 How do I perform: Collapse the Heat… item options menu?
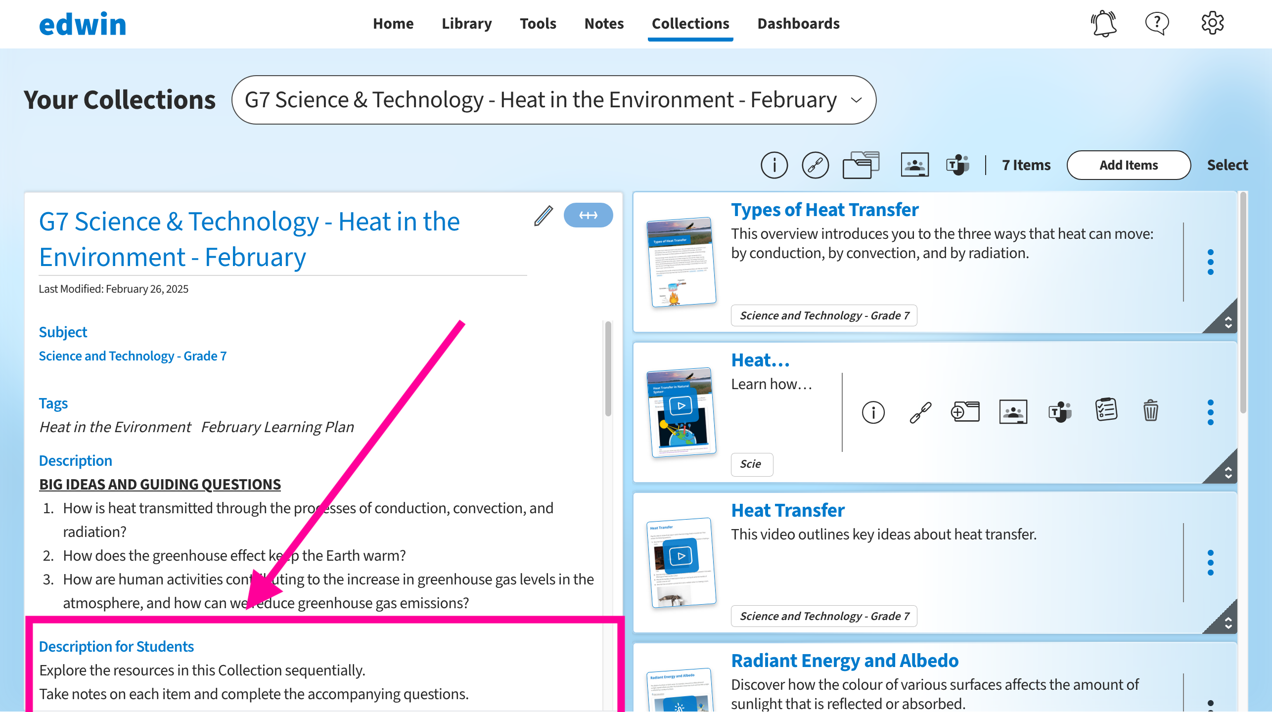coord(1210,412)
